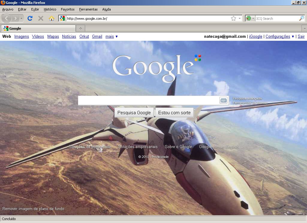Open the Favoritos menu
307x223 pixels.
[67, 9]
